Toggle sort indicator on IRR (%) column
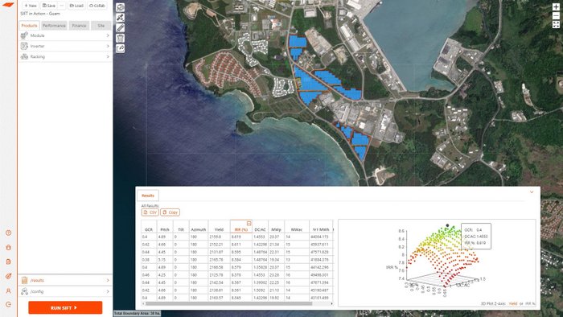 [x=249, y=224]
